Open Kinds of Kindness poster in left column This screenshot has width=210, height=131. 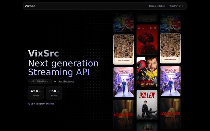(124, 49)
